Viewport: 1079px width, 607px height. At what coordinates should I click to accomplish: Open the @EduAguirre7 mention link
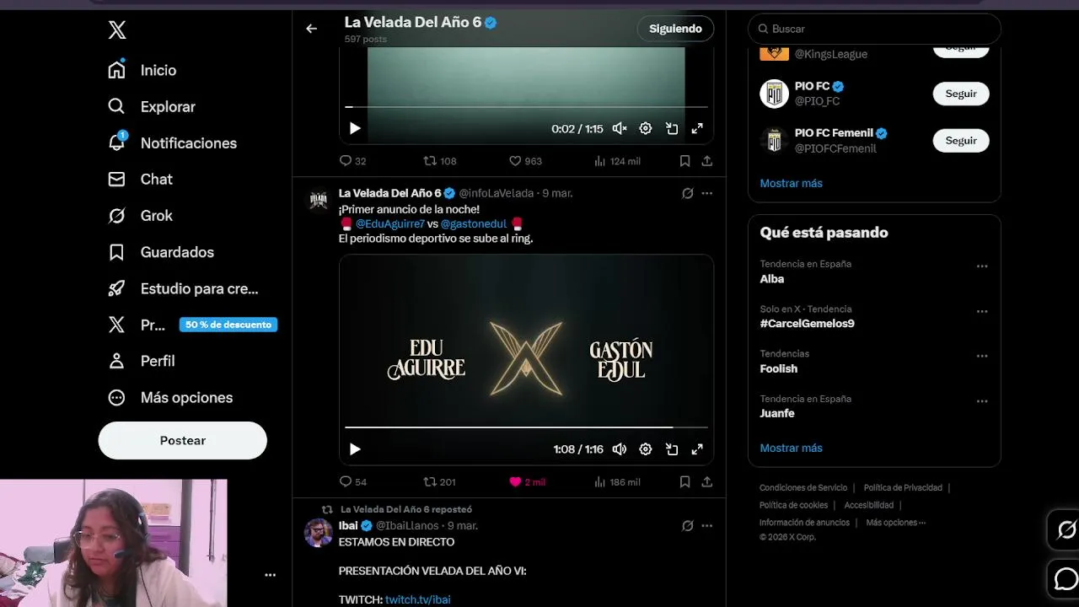(x=390, y=223)
